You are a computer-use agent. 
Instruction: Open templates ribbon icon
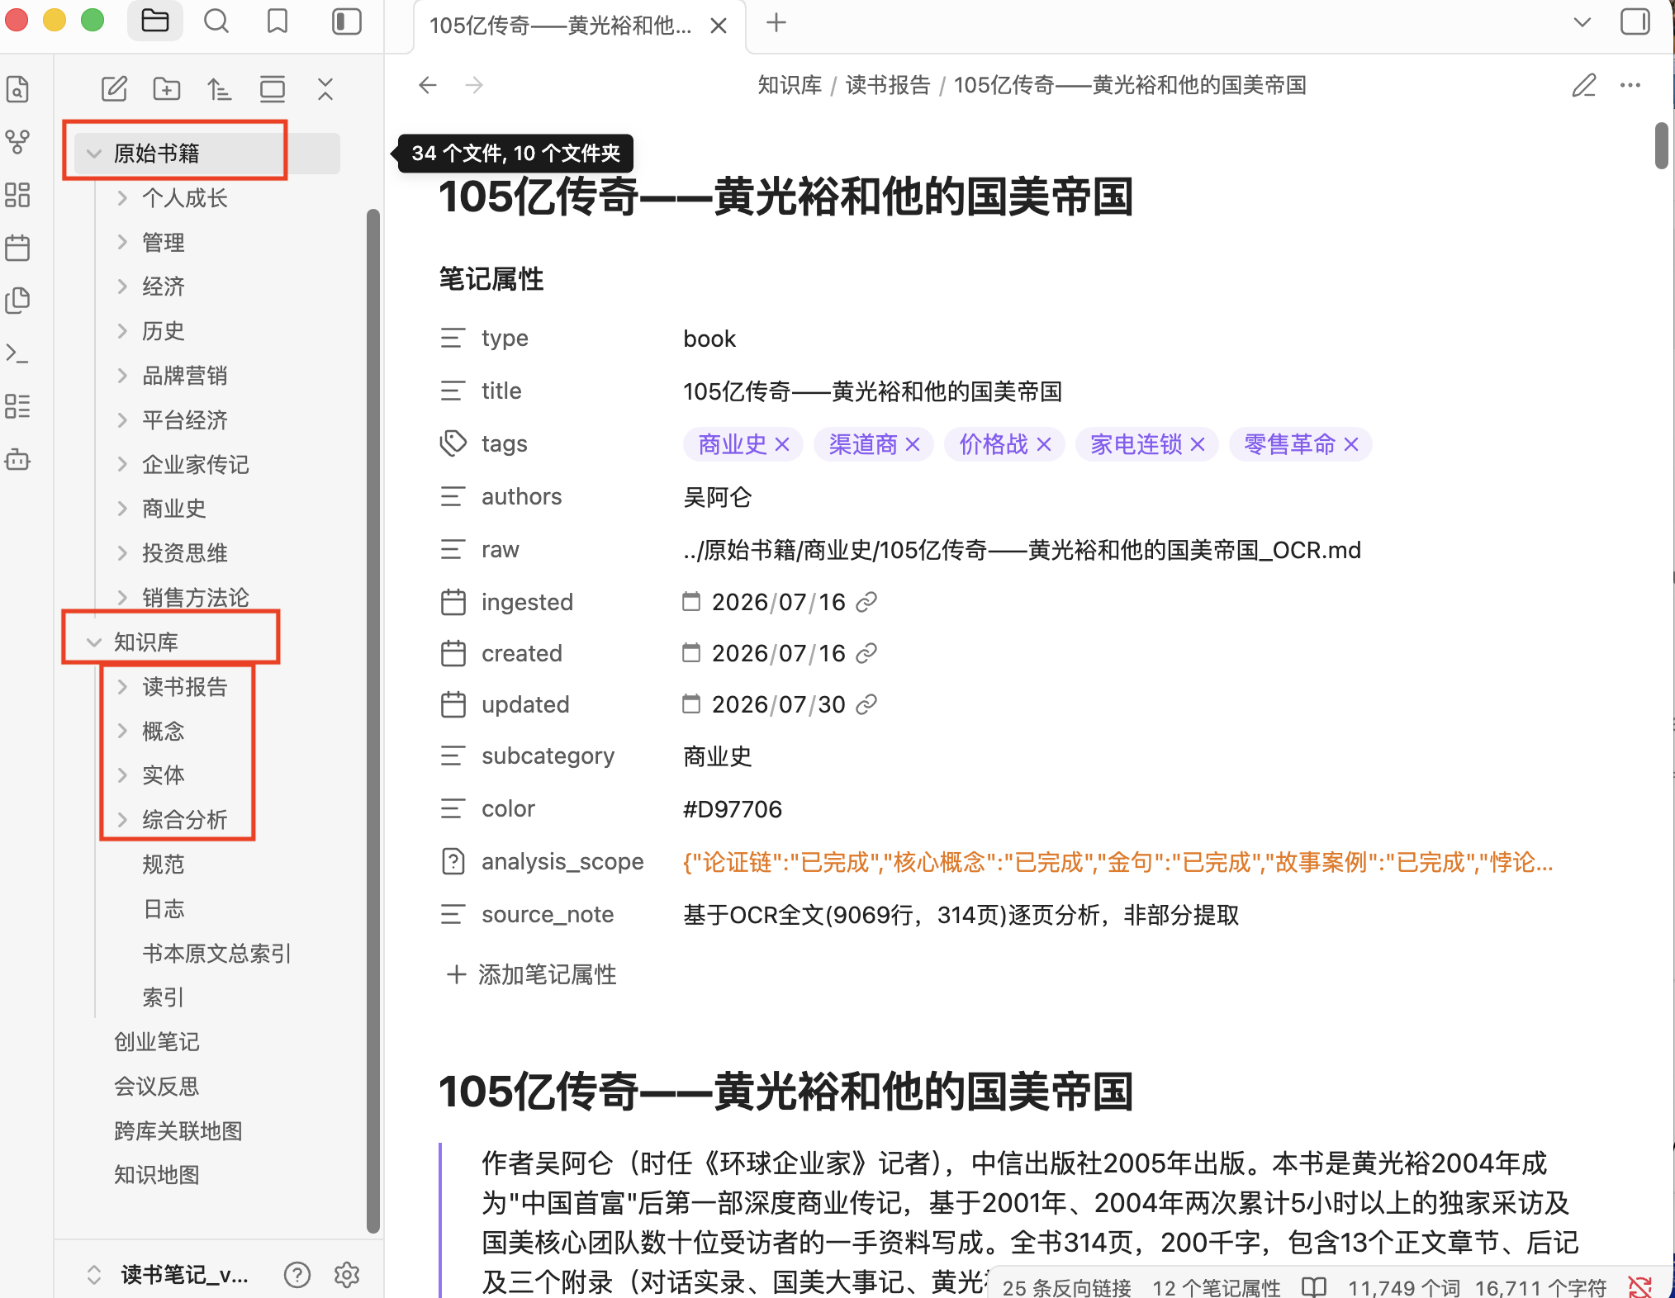[17, 301]
